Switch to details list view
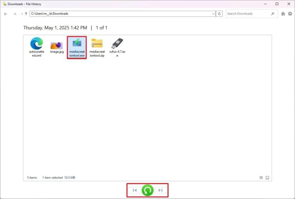This screenshot has width=295, height=199. click(261, 177)
